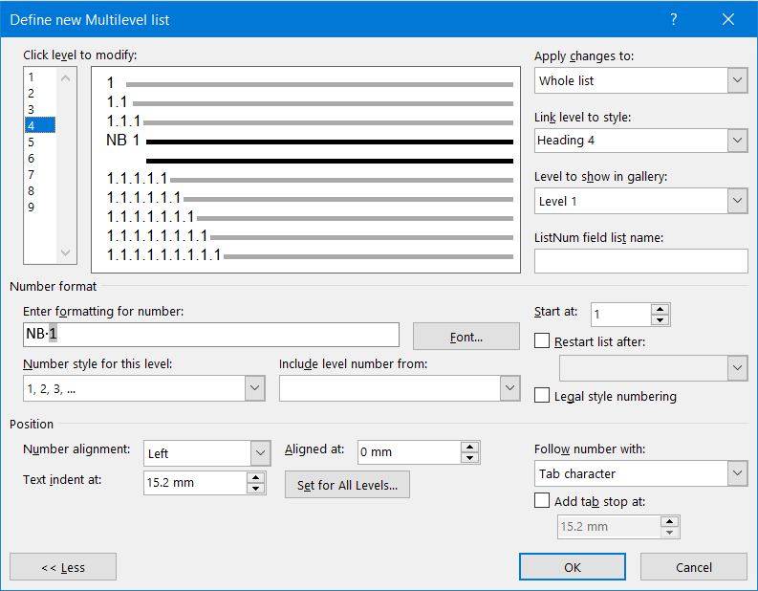Enable Legal style numbering checkbox
Image resolution: width=758 pixels, height=591 pixels.
tap(542, 395)
